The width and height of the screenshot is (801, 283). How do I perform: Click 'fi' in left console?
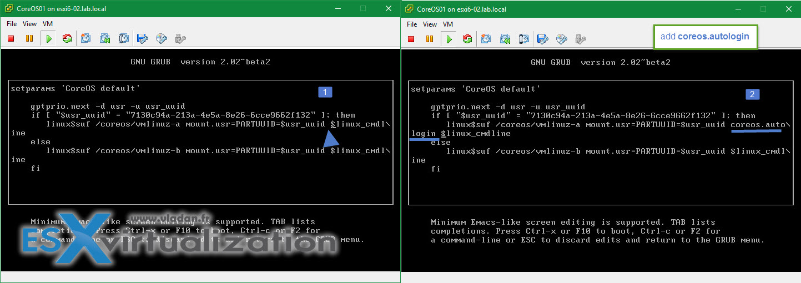click(x=36, y=168)
